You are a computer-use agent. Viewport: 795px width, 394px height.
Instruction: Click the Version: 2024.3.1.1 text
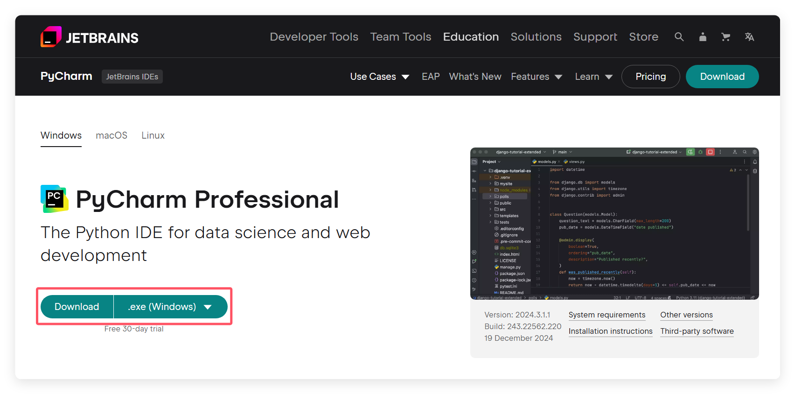coord(517,315)
